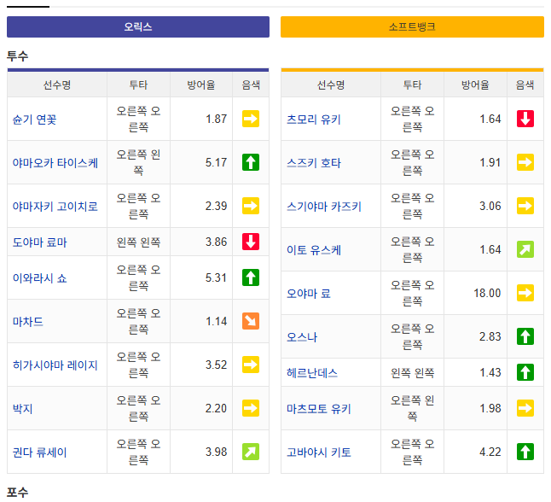Click the yellow right arrow icon for 박지
Image resolution: width=551 pixels, height=502 pixels.
click(x=251, y=408)
